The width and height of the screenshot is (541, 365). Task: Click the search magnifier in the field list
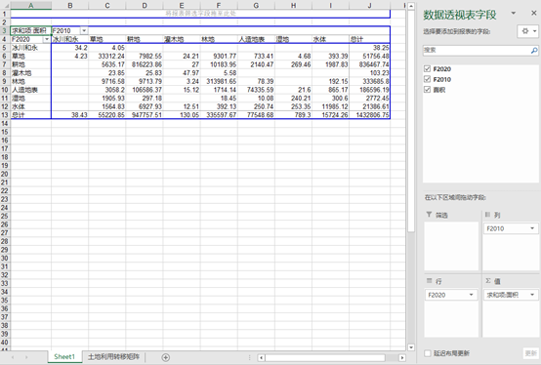point(534,51)
